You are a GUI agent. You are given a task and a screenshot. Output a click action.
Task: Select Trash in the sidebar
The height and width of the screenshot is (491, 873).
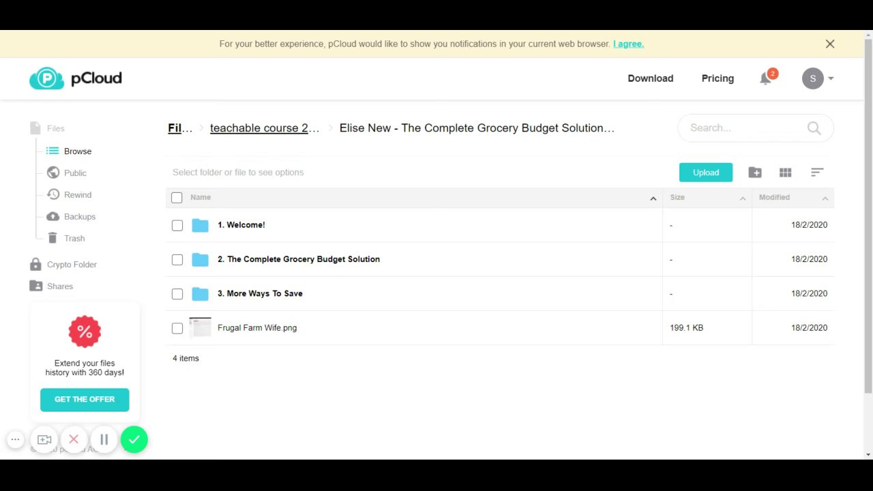[74, 239]
